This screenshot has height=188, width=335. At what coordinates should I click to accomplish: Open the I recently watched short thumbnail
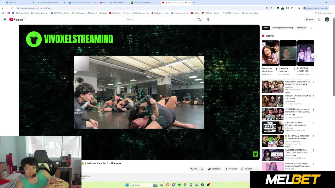tap(288, 53)
